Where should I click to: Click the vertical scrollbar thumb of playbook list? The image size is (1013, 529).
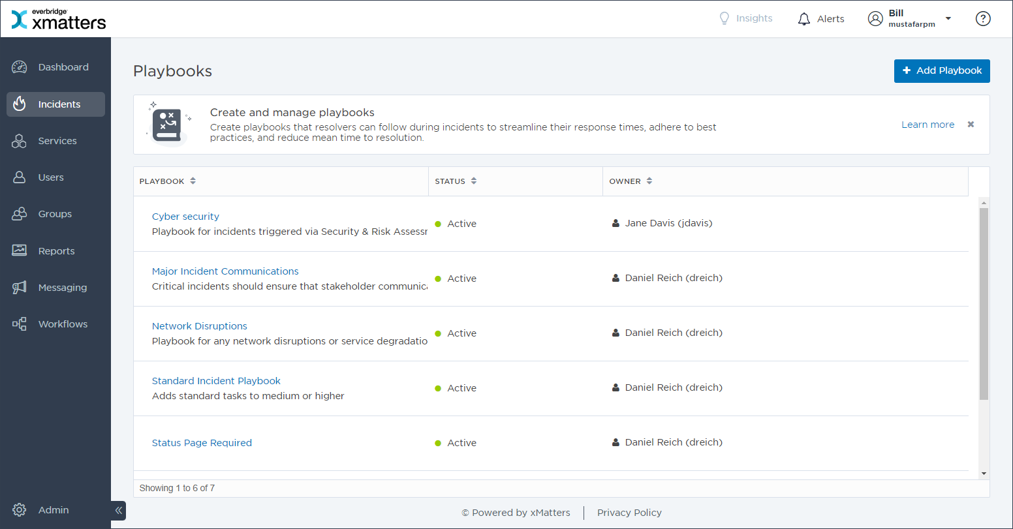984,303
